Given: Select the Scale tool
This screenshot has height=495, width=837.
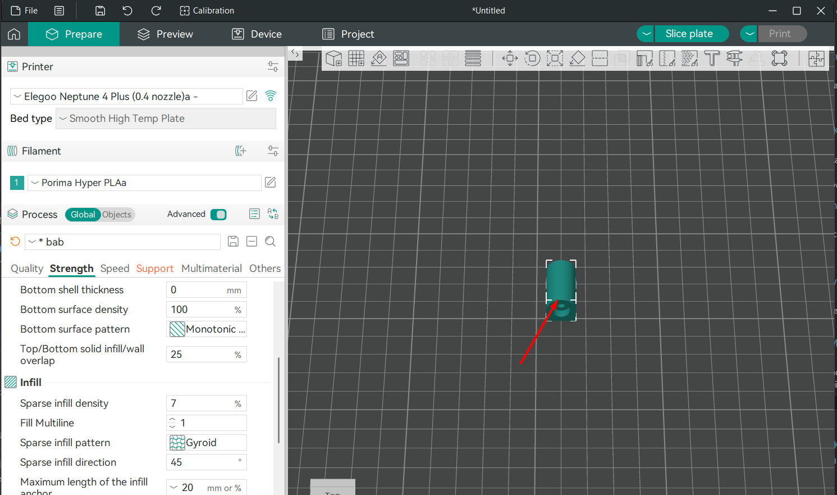Looking at the screenshot, I should tap(555, 58).
